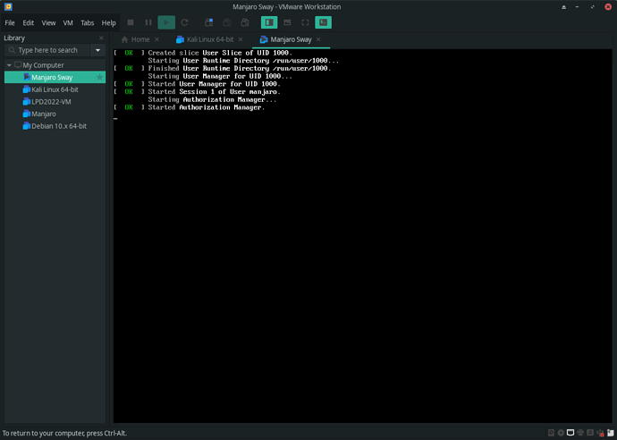Open the Library search filter dropdown arrow

(x=98, y=50)
